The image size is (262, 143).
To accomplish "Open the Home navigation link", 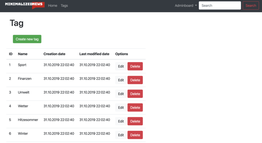I will pyautogui.click(x=52, y=6).
